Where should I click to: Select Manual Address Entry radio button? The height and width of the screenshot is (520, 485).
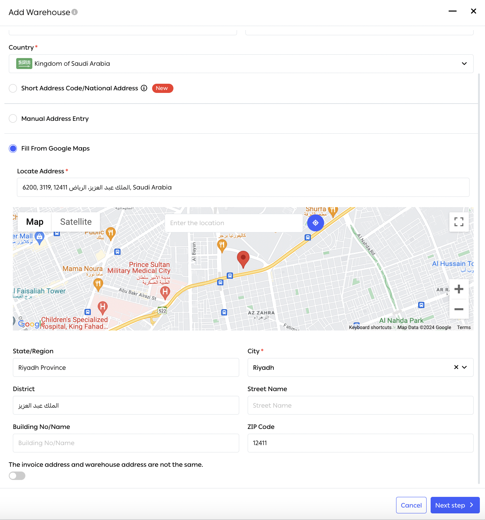click(13, 119)
